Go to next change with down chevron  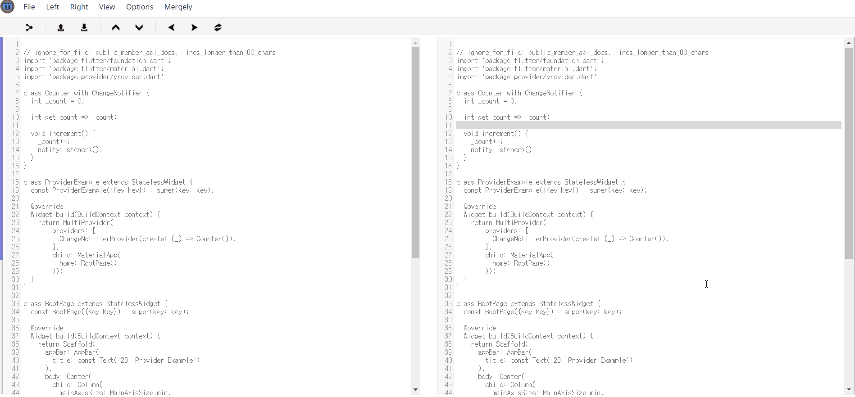click(x=139, y=27)
